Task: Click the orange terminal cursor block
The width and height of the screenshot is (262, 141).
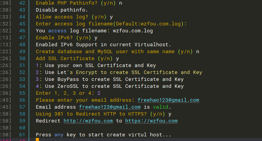Action: point(37,139)
